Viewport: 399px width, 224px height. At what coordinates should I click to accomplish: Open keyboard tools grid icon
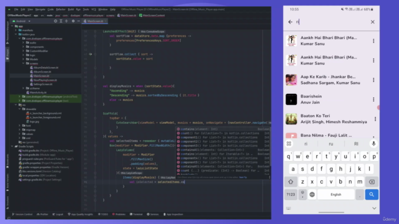click(289, 144)
